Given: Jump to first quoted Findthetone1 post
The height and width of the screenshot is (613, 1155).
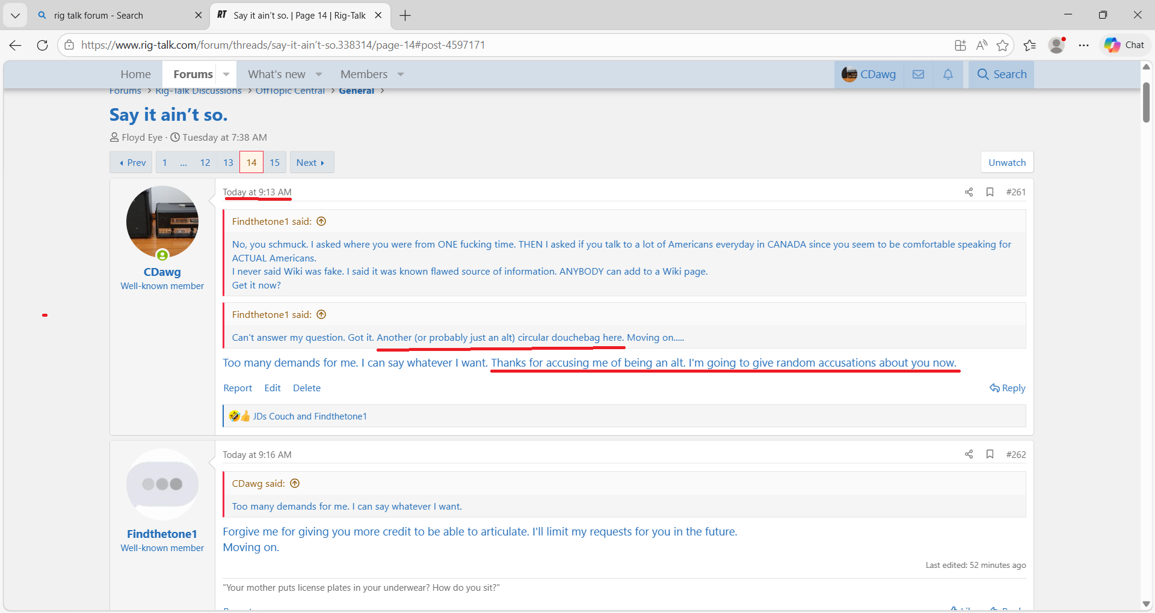Looking at the screenshot, I should click(x=321, y=222).
